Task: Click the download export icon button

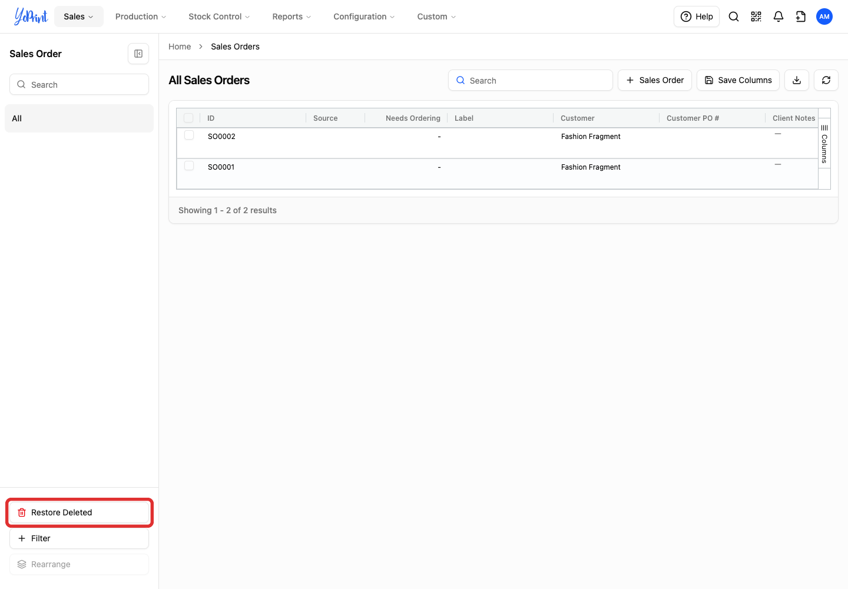Action: click(x=797, y=80)
